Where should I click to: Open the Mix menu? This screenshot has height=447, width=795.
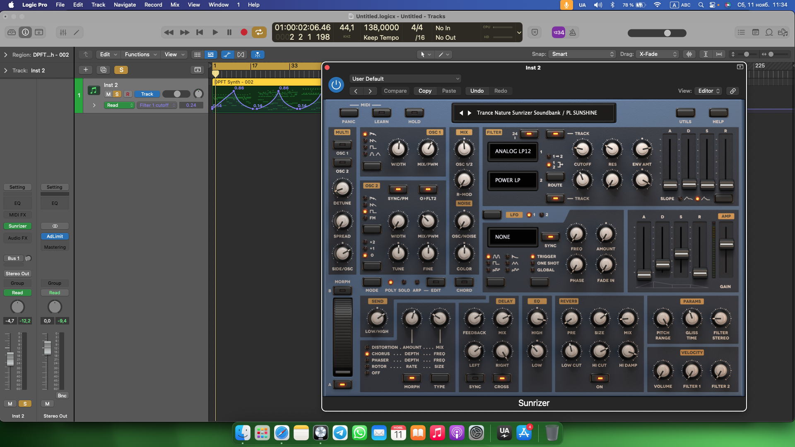175,5
